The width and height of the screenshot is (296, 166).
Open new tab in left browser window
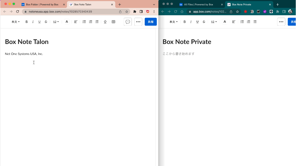[119, 5]
